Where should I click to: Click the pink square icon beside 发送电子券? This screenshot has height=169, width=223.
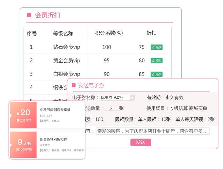74,85
